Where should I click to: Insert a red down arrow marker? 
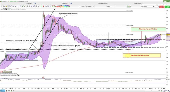click(43, 6)
